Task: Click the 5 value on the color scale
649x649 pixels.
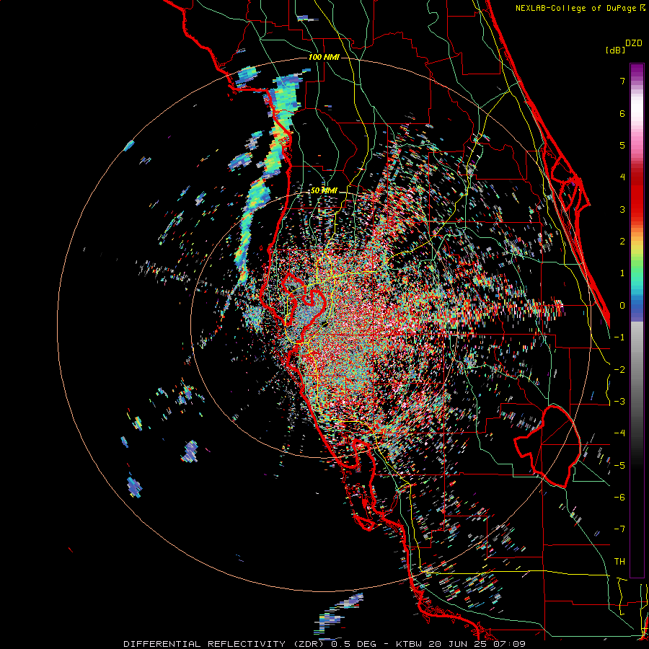Action: point(622,145)
